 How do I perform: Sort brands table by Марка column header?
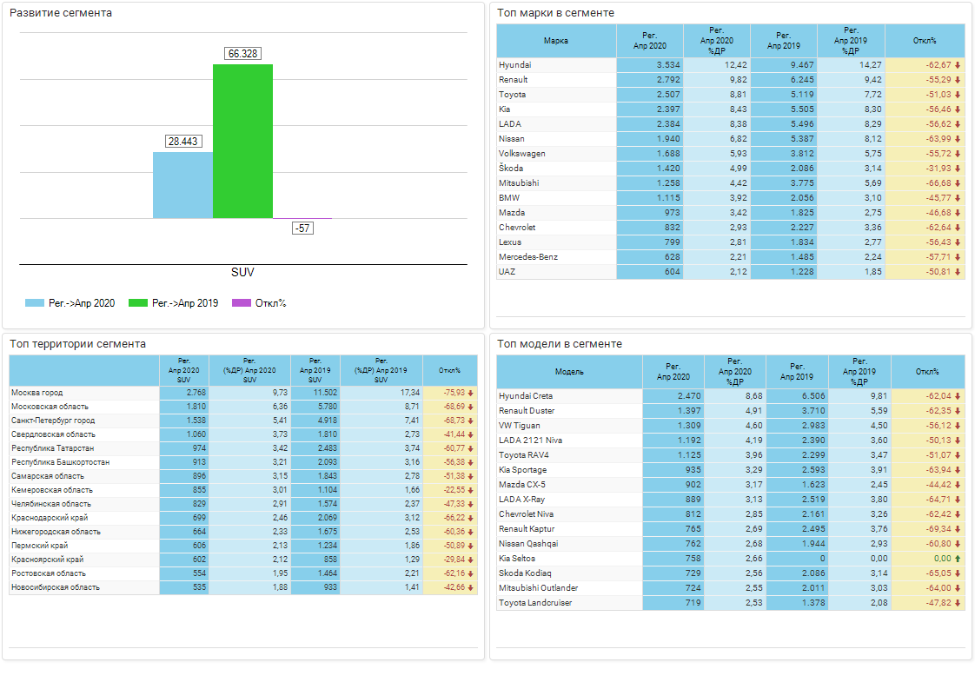(556, 41)
